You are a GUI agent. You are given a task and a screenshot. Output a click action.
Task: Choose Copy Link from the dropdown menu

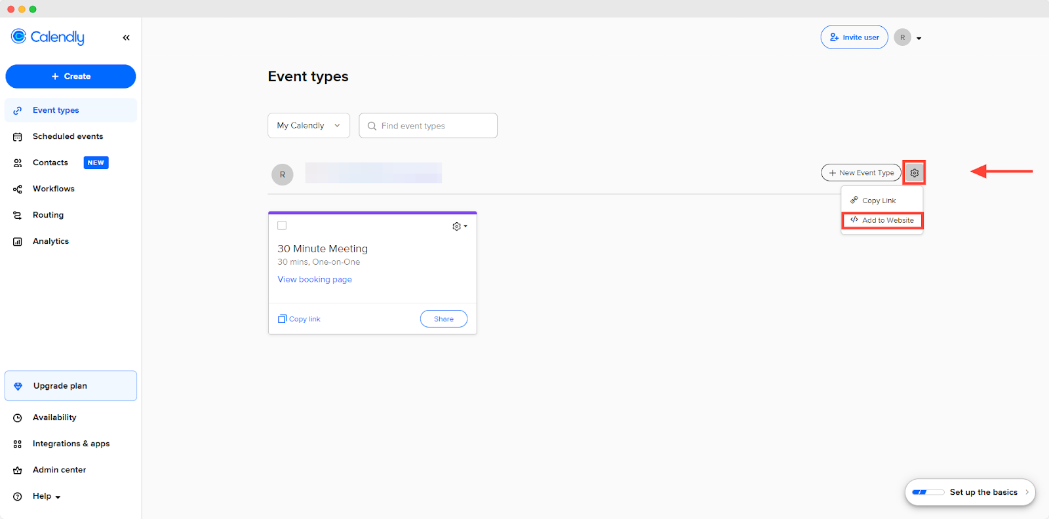[882, 201]
